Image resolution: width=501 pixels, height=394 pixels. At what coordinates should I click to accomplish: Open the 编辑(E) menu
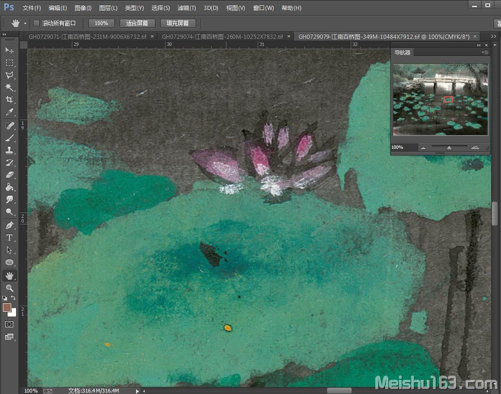click(x=58, y=8)
